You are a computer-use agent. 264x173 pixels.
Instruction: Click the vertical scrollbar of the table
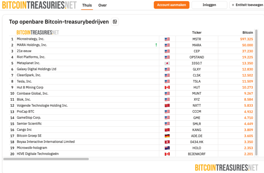256,93
